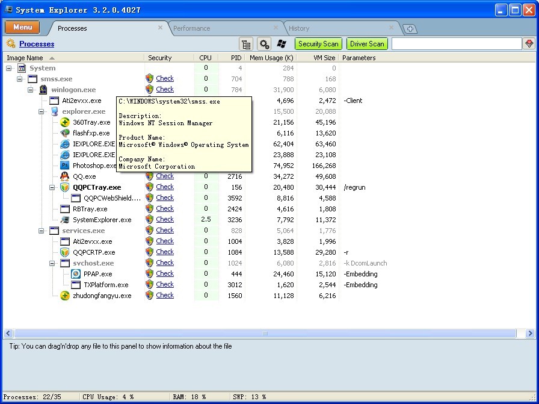Click the 360Tray.exe process icon
This screenshot has height=404, width=539.
coord(65,122)
